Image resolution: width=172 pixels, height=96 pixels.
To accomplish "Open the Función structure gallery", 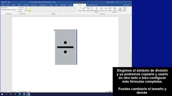I will pos(106,10).
